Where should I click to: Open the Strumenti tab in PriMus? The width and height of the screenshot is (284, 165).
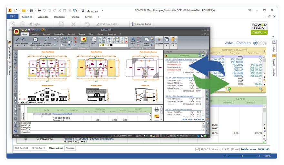coord(59,17)
